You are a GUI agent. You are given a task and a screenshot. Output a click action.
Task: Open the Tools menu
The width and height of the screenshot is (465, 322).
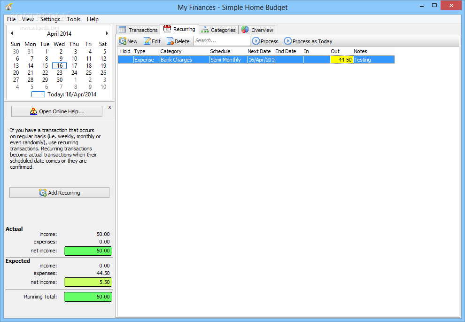point(74,19)
